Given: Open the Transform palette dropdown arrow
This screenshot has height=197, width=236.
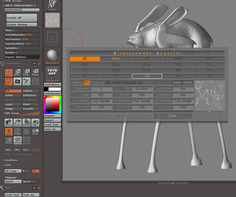Looking at the screenshot, I should pos(34,63).
